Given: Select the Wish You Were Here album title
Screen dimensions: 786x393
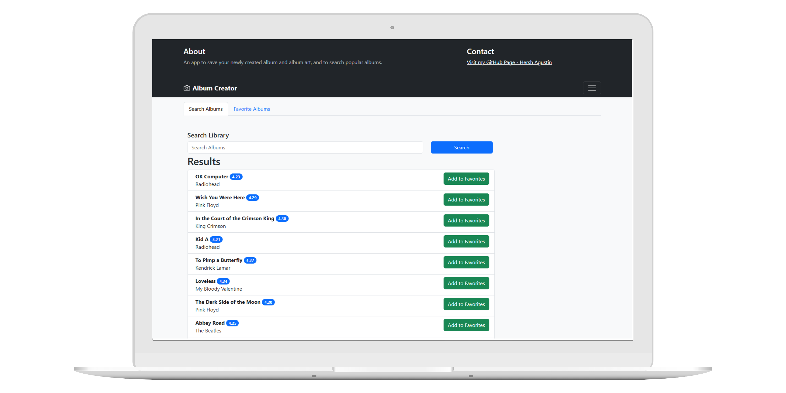Looking at the screenshot, I should click(220, 197).
